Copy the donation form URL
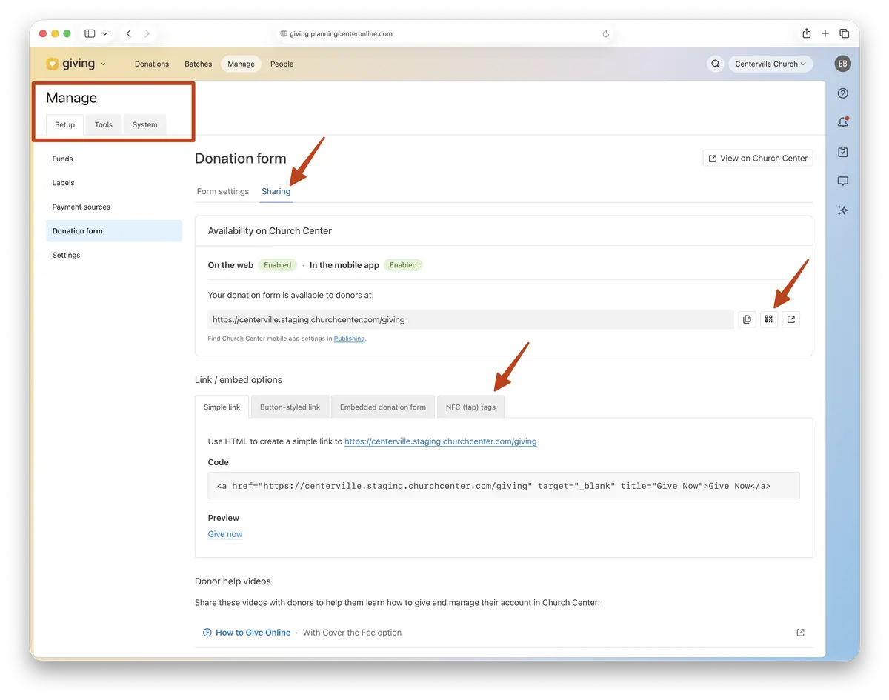Viewport: 889px width, 700px height. [x=747, y=319]
